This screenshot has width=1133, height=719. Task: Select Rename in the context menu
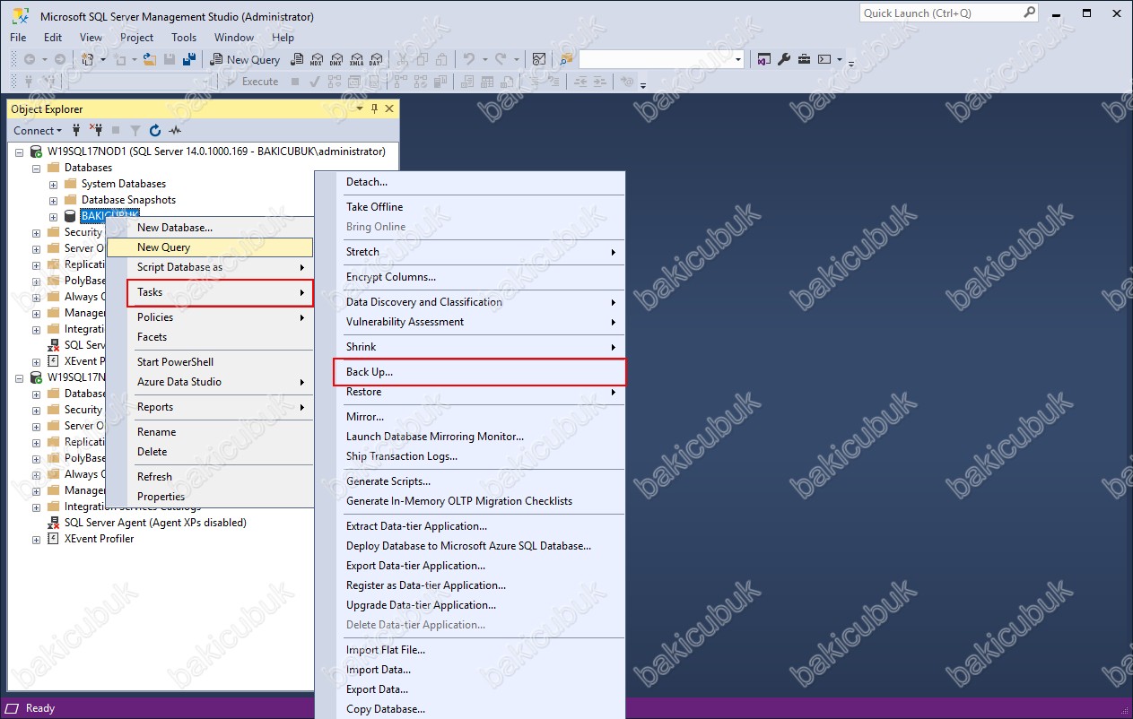pyautogui.click(x=210, y=432)
